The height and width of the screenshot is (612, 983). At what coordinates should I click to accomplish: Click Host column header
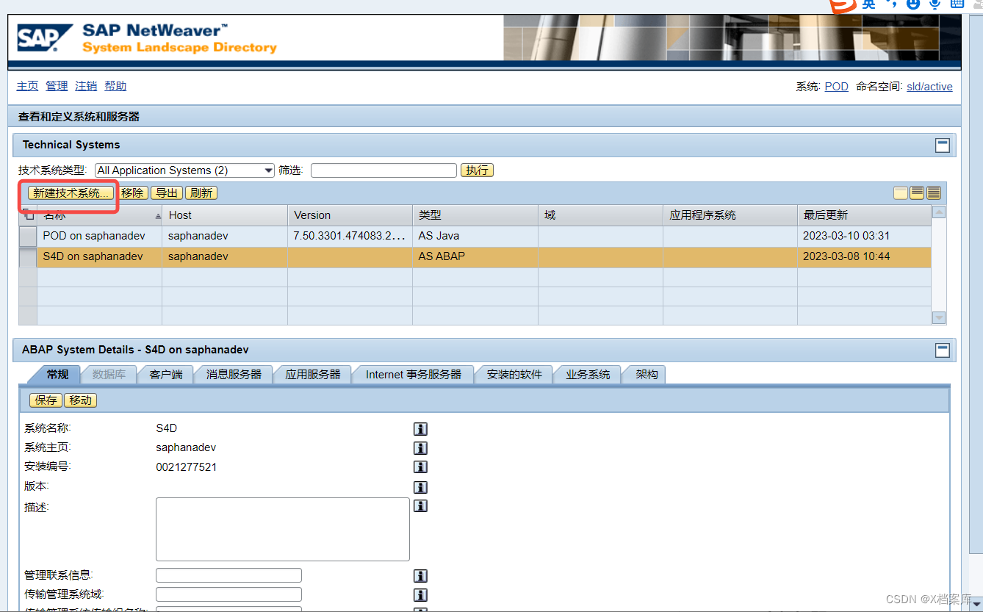point(225,215)
